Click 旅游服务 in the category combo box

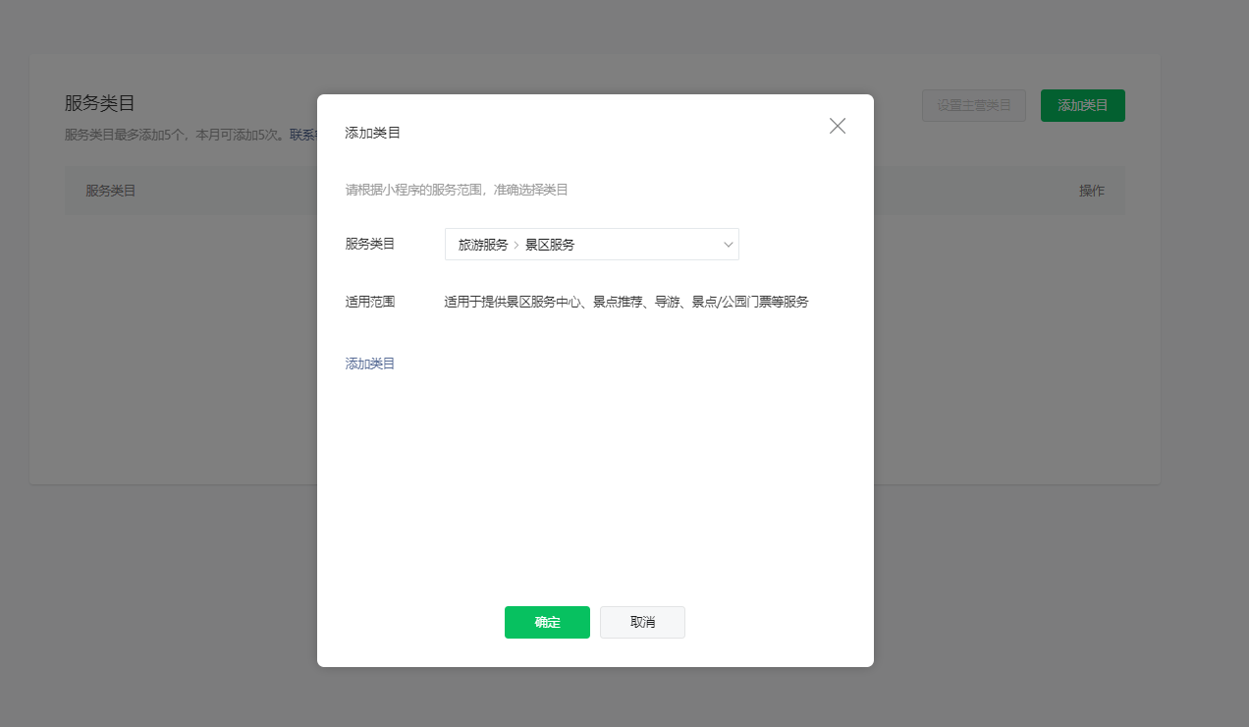point(483,245)
